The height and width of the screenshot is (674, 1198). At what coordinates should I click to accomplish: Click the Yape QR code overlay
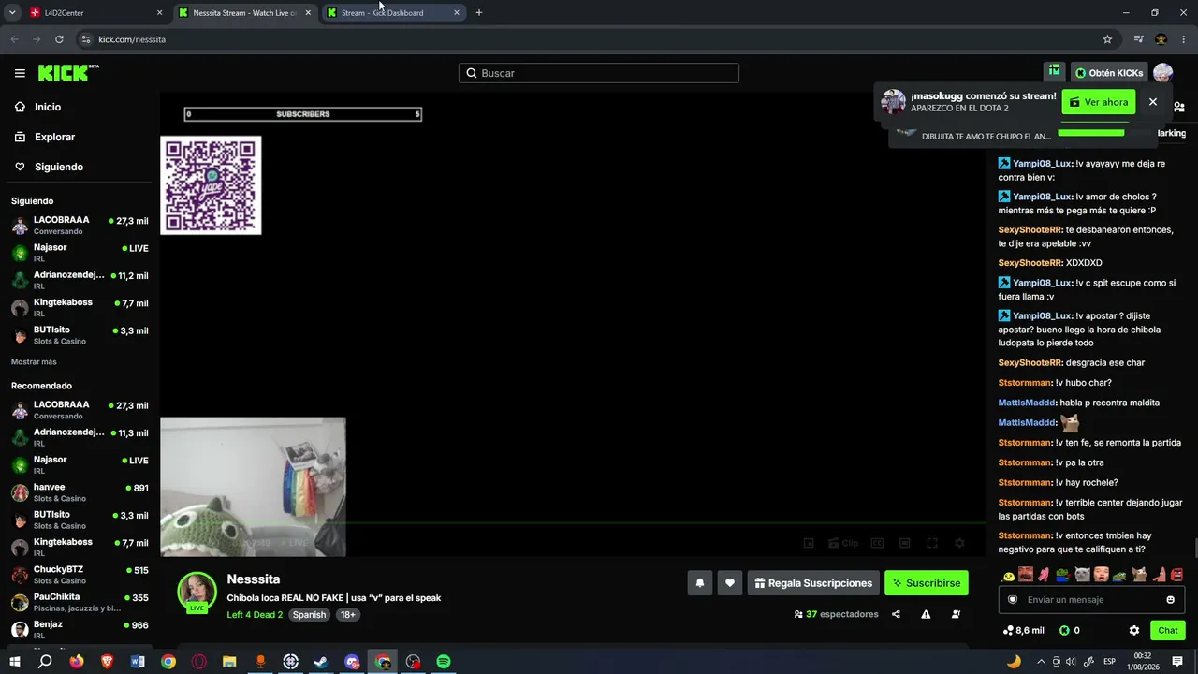click(212, 185)
